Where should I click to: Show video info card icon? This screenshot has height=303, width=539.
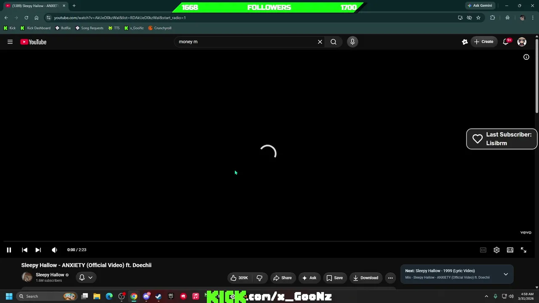point(526,57)
